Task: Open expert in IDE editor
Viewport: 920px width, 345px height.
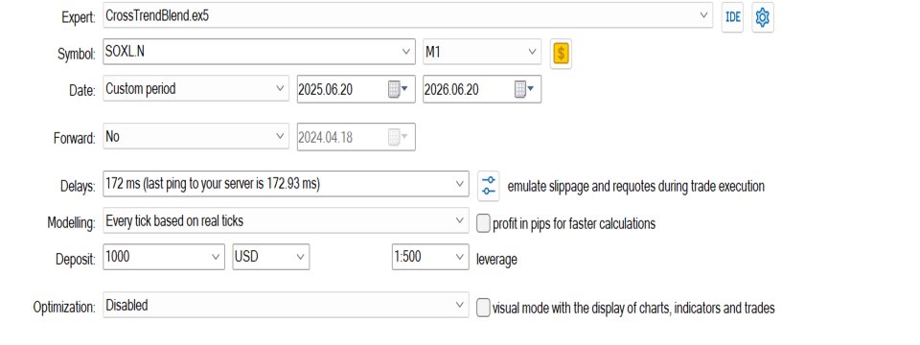Action: [x=732, y=17]
